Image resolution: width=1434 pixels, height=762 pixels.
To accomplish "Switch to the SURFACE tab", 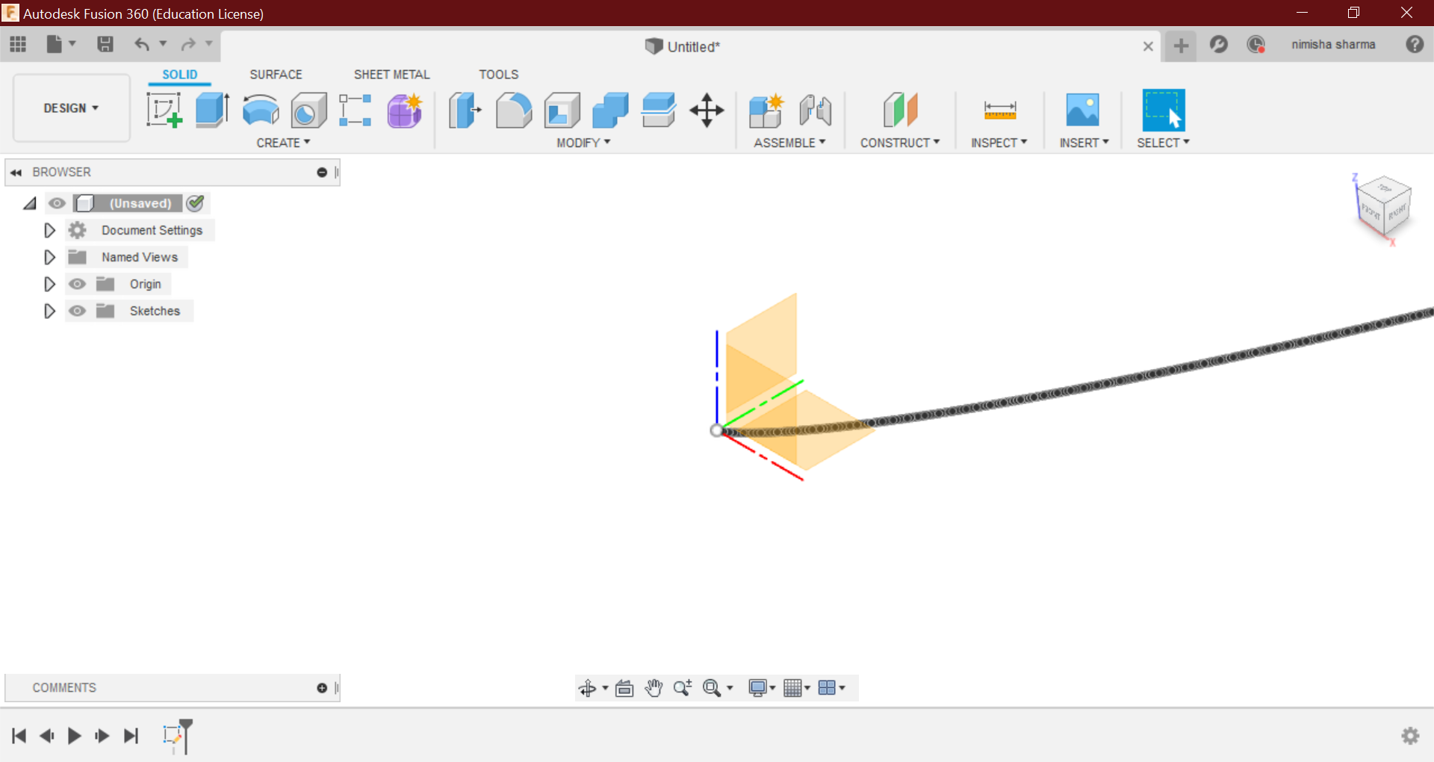I will 276,75.
